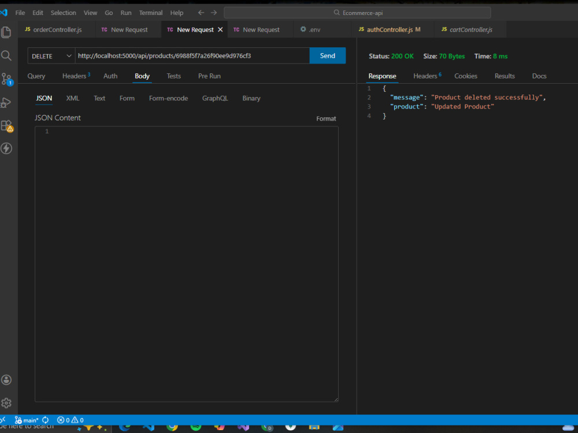This screenshot has width=578, height=433.
Task: Open the request Headers tab with badge 3
Action: click(76, 76)
